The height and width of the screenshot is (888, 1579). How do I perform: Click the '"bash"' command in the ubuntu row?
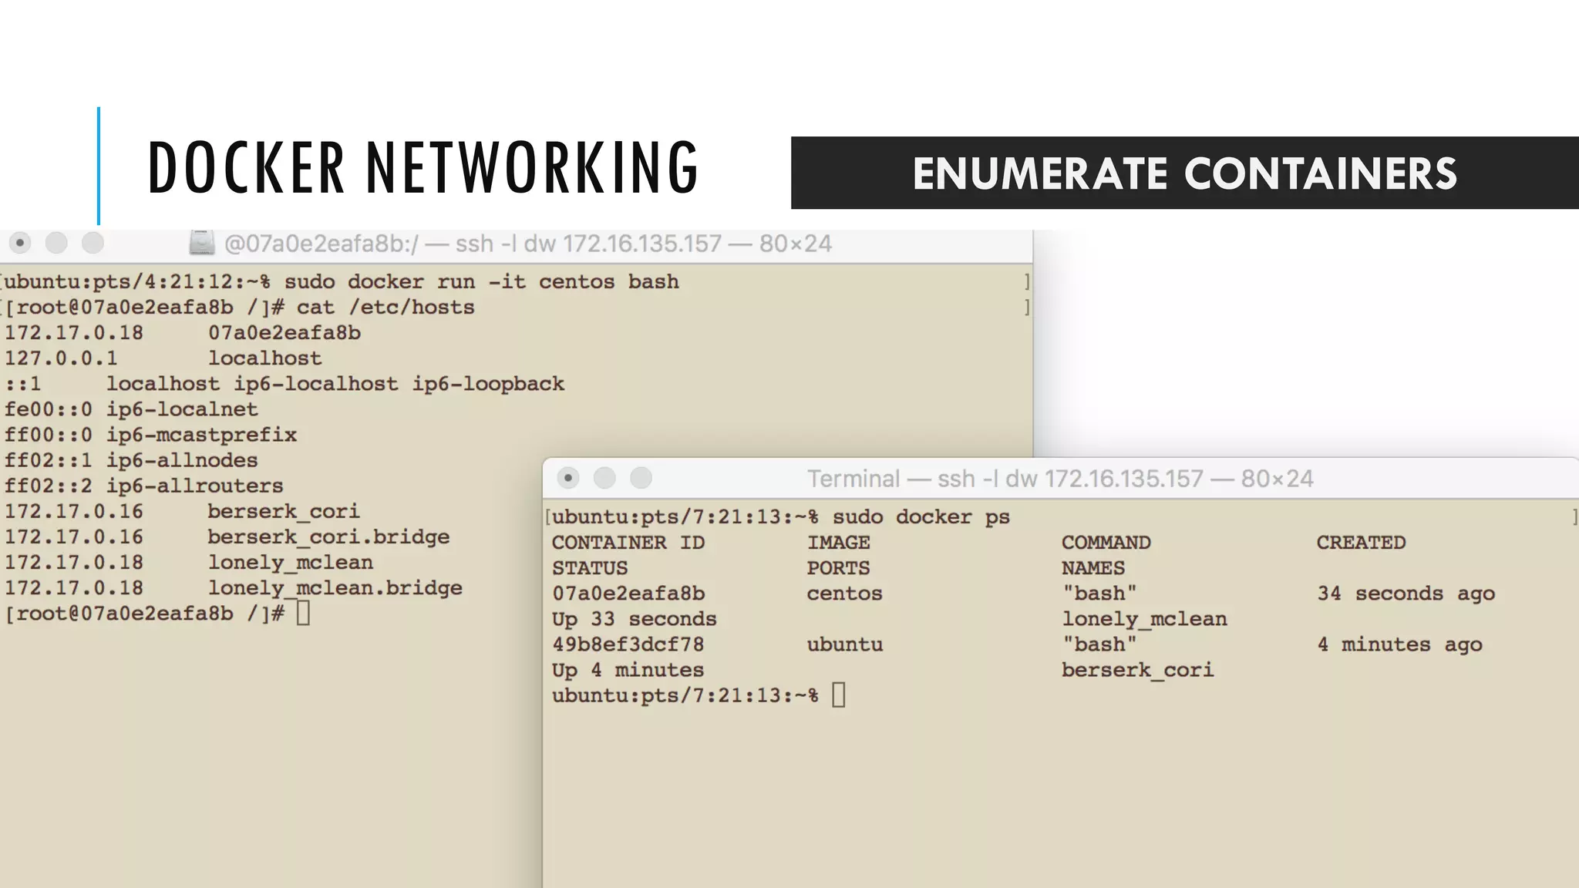(1100, 644)
